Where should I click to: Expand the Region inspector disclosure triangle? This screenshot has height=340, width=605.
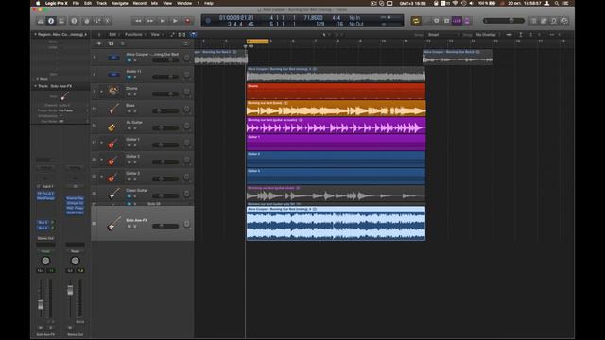click(x=36, y=34)
